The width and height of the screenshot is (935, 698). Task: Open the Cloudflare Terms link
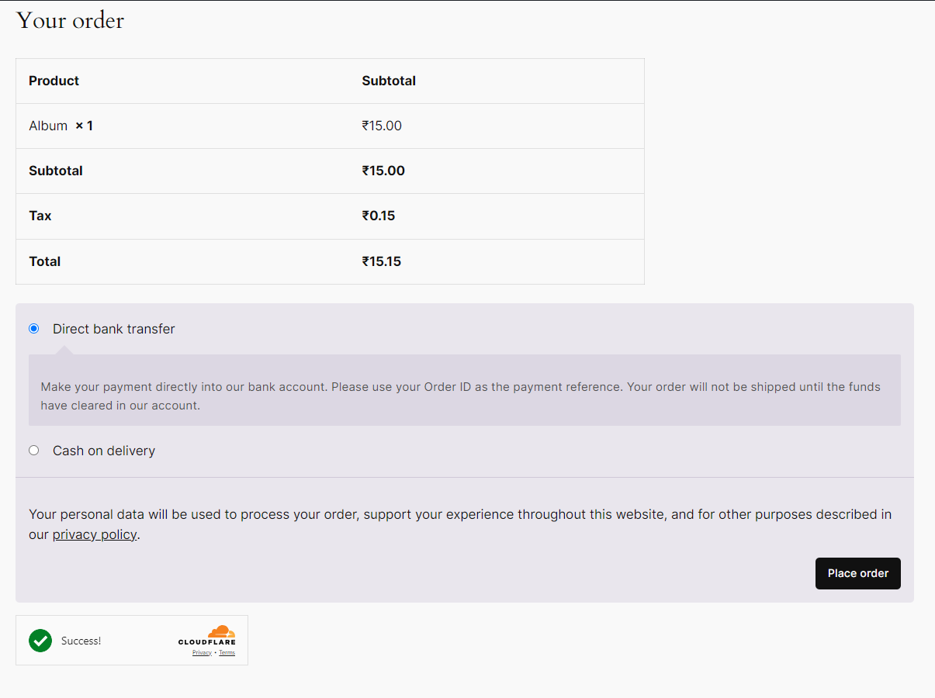[227, 653]
